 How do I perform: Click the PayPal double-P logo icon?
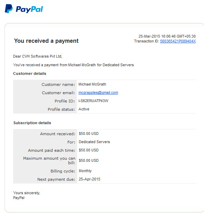(9, 9)
